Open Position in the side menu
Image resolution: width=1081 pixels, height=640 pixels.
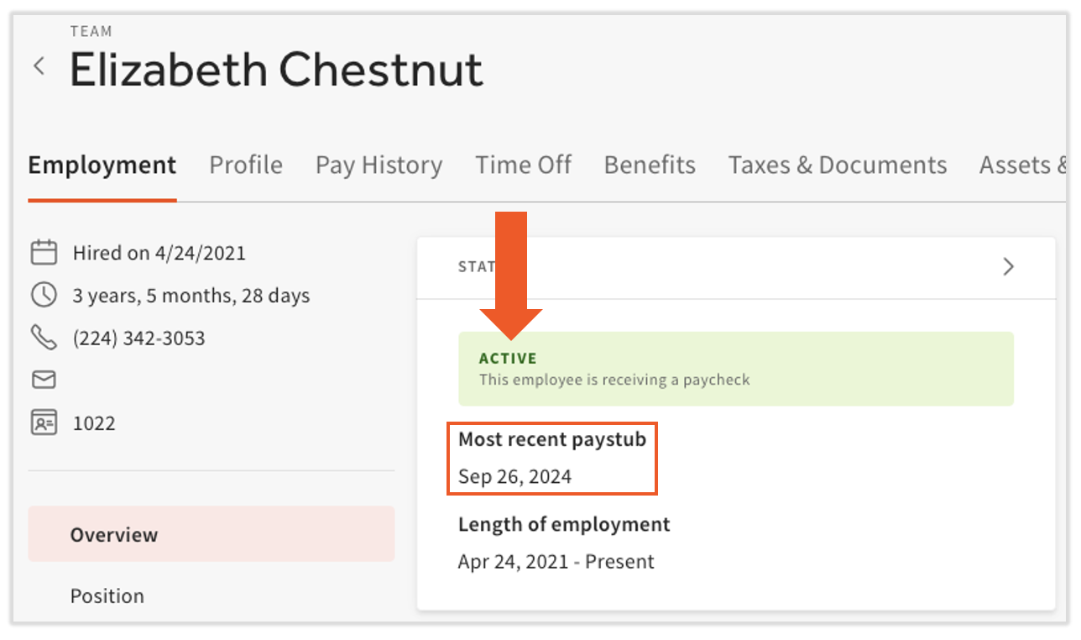click(107, 595)
